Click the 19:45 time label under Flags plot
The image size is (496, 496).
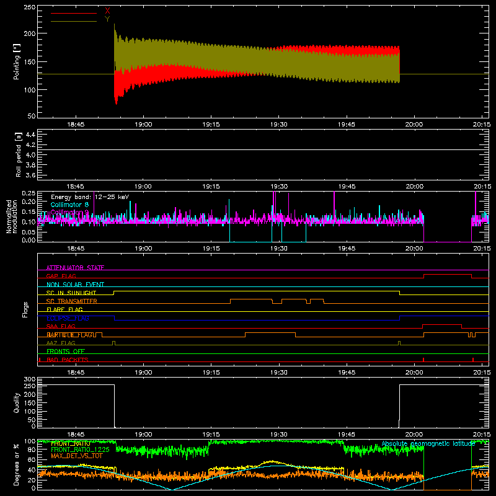point(347,373)
